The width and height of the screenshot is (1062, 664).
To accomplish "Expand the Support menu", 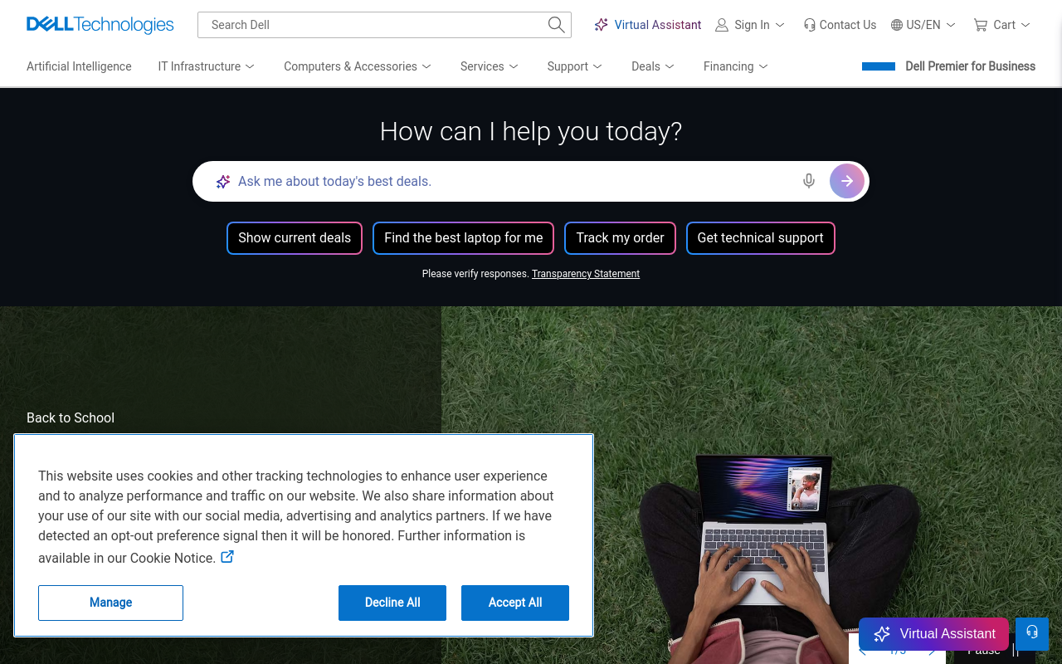I will click(x=575, y=66).
